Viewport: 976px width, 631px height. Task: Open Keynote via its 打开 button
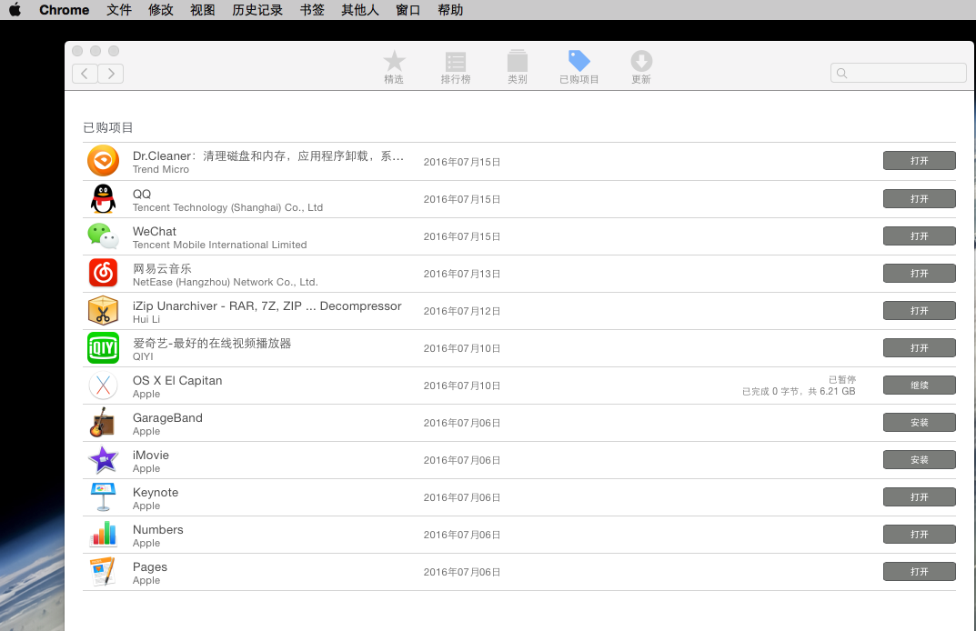[x=920, y=497]
